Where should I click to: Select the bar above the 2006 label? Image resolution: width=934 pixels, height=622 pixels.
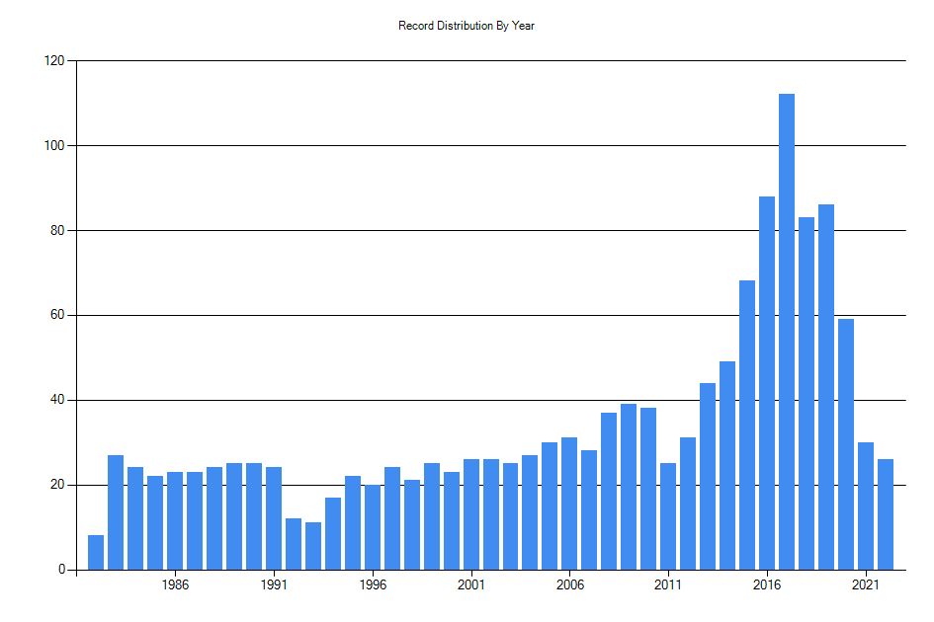click(x=568, y=499)
